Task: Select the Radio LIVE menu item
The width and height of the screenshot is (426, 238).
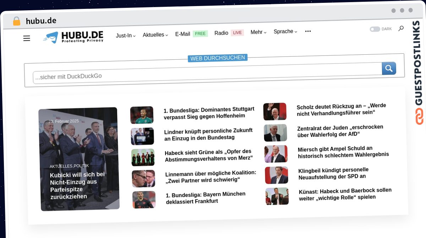Action: [229, 33]
